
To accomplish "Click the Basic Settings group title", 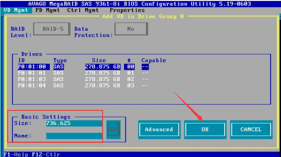I will coord(46,117).
